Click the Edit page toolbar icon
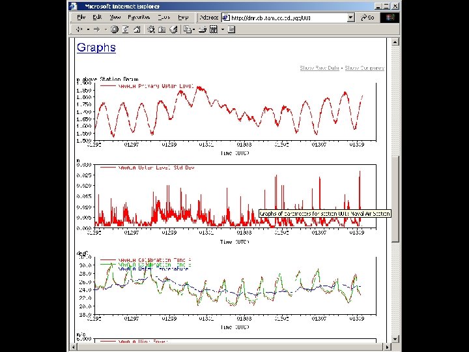This screenshot has width=469, height=352. coord(214,29)
